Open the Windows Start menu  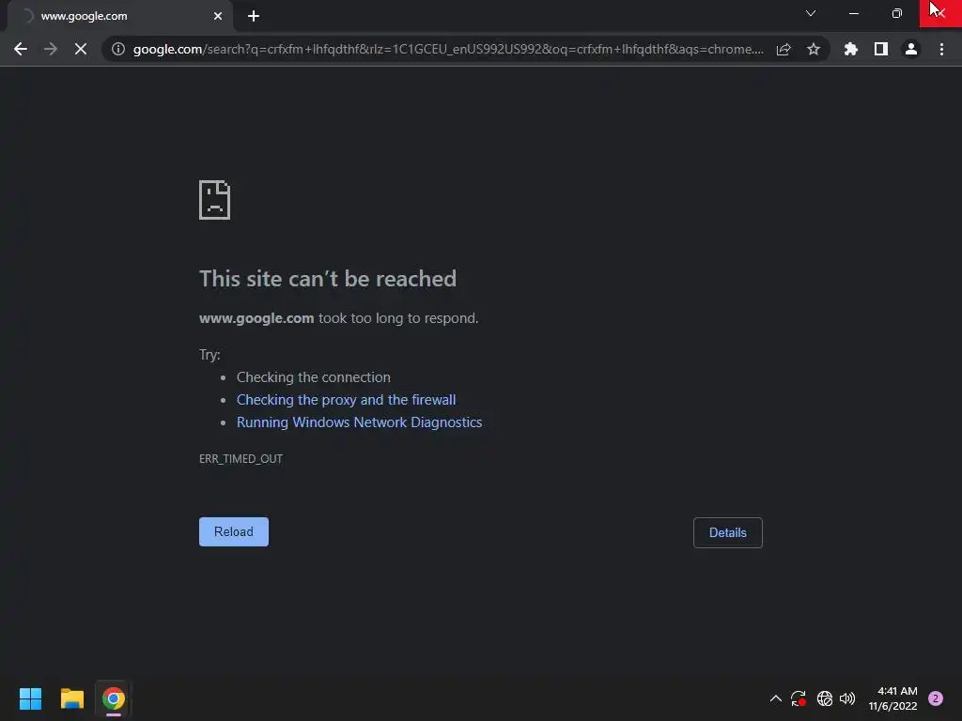pos(31,698)
